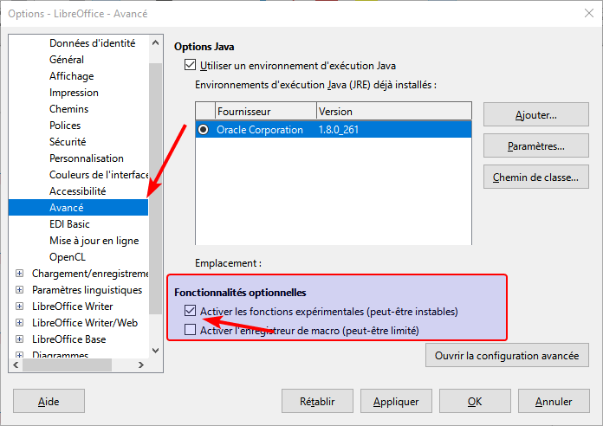Toggle Utiliser un environnement d'exécution Java

190,65
